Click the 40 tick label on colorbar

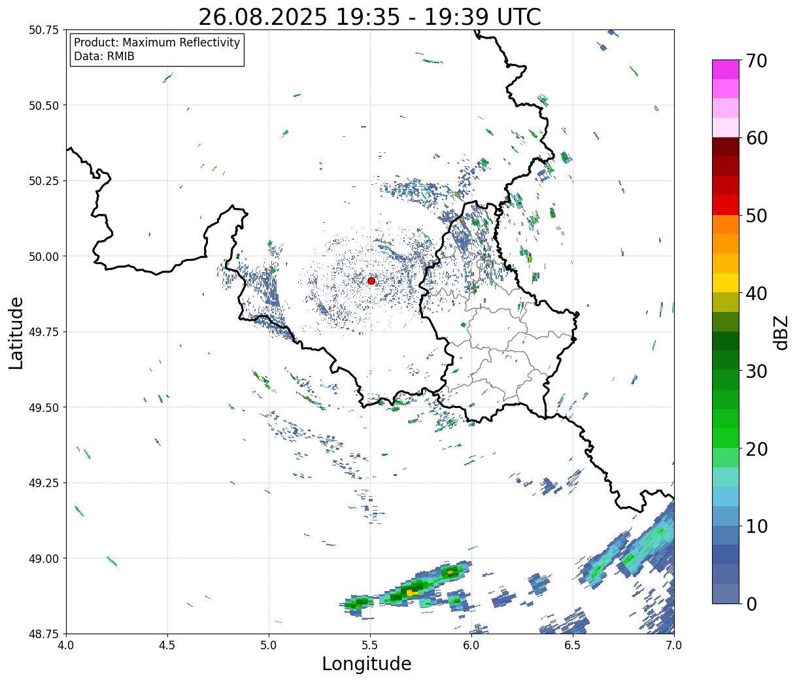(756, 293)
